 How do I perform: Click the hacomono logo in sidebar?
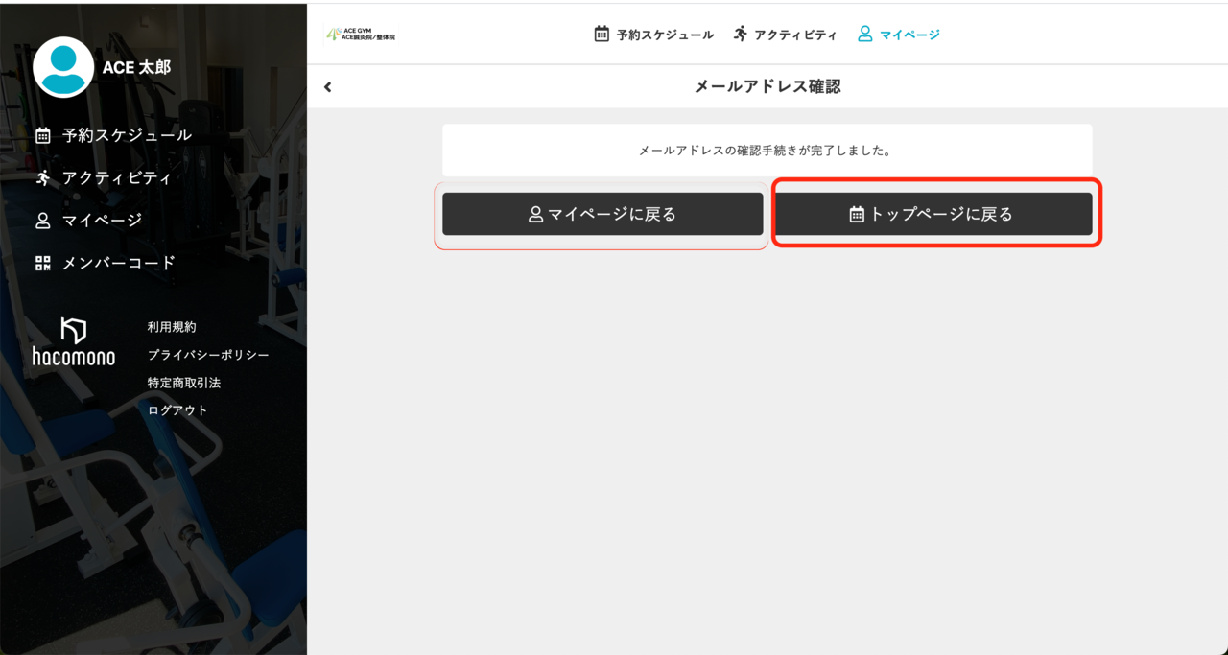[x=74, y=341]
